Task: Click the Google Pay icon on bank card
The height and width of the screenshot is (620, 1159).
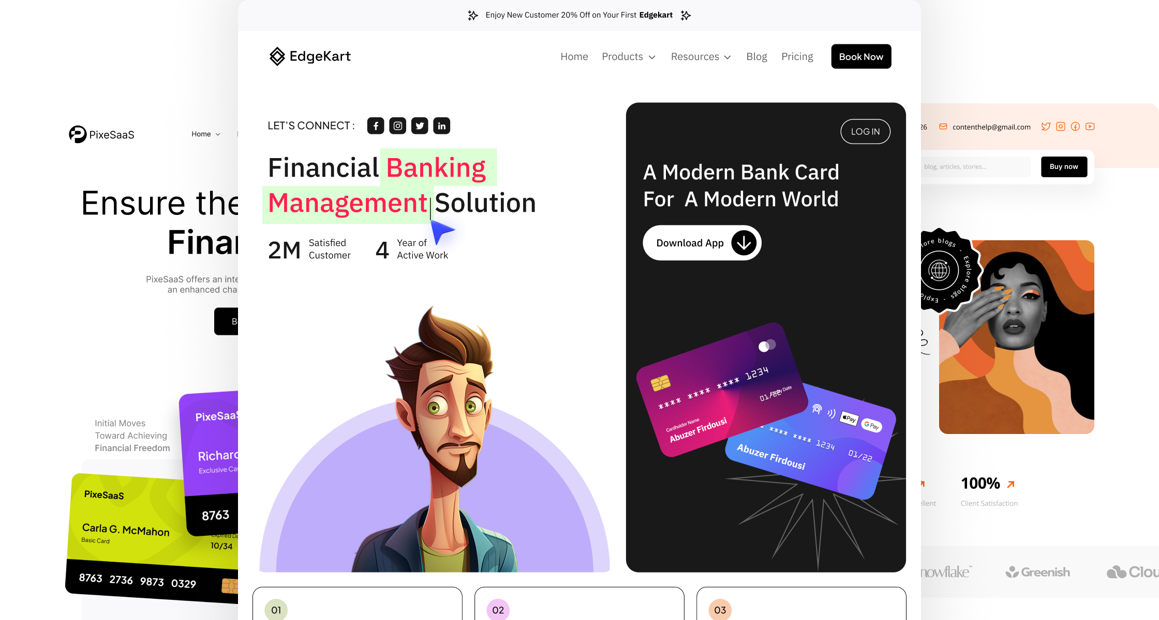Action: [x=873, y=423]
